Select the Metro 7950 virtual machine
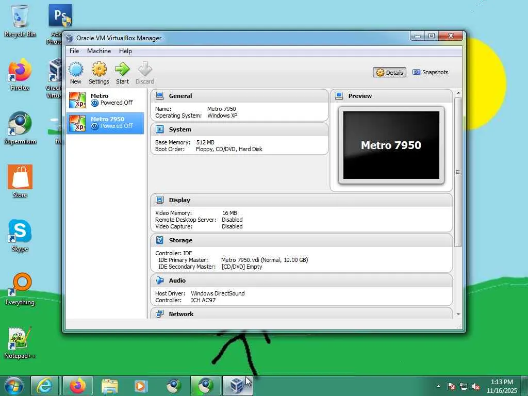528x396 pixels. (105, 123)
